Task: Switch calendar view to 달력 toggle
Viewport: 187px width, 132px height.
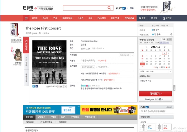Action: 164,39
